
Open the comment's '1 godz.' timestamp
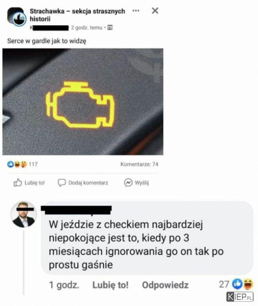64,285
